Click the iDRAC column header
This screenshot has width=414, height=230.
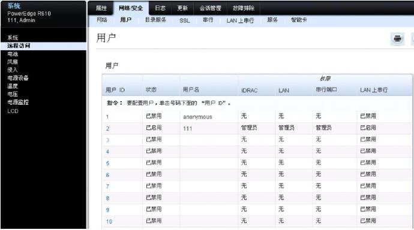coord(249,90)
